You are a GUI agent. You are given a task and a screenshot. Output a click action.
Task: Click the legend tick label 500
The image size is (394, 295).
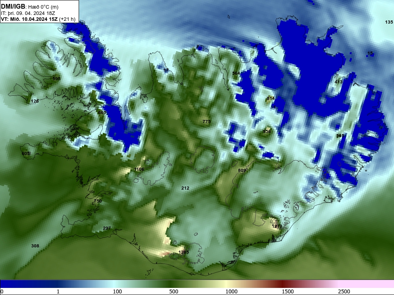point(174,291)
